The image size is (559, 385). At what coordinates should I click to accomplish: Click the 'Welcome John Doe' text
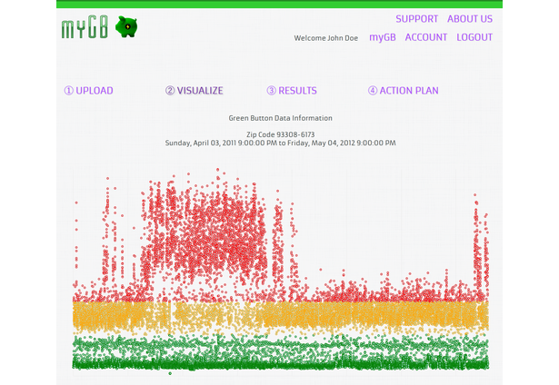[x=325, y=38]
